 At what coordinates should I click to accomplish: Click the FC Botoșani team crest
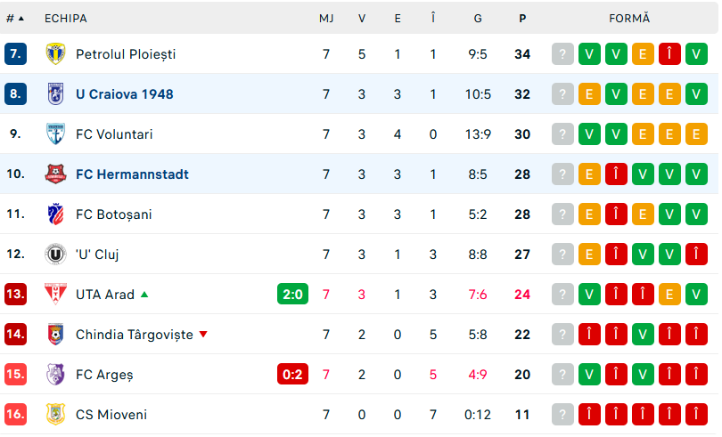[55, 214]
